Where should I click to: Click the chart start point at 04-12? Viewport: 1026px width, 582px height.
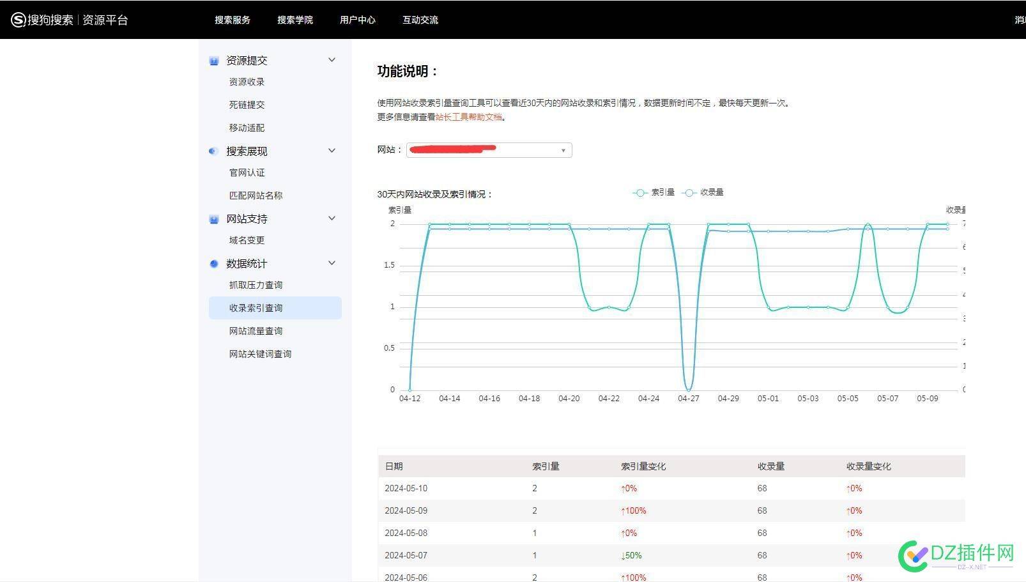410,390
